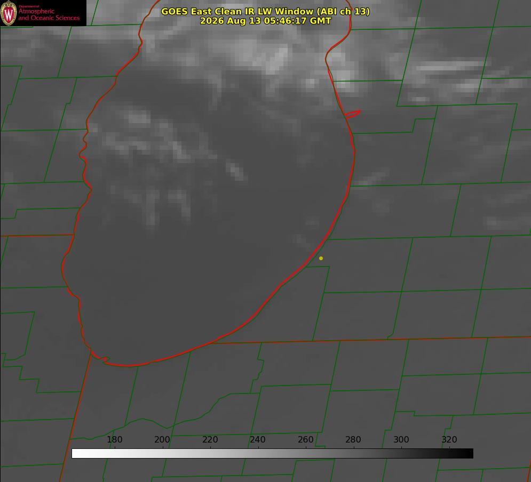Click the 2026 Aug 13 timestamp text
Screen dimensions: 531x482
pos(265,21)
